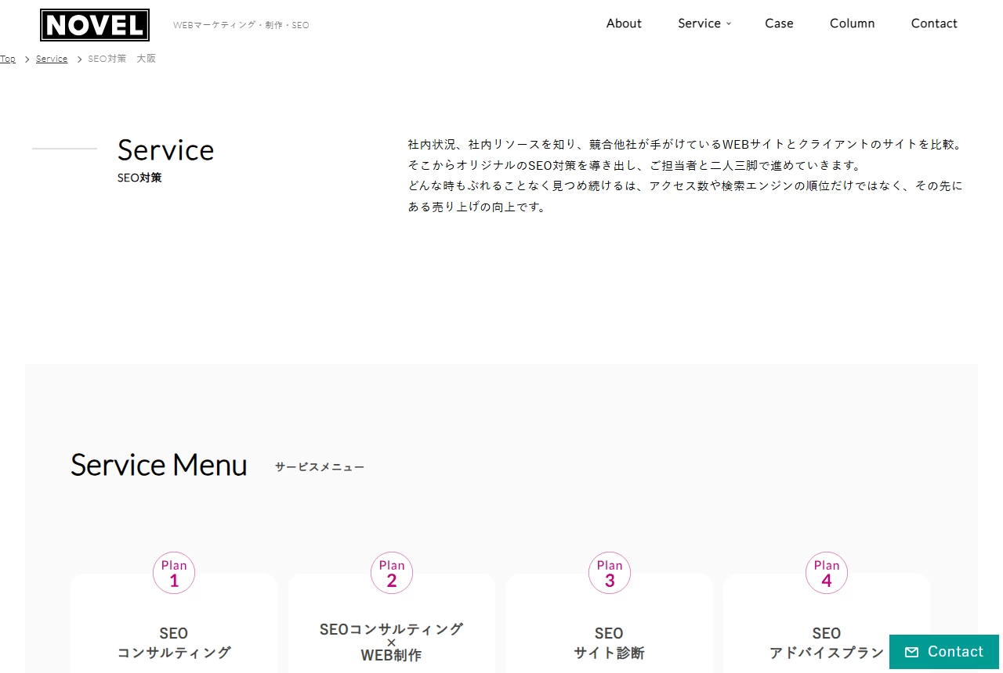This screenshot has height=673, width=1003.
Task: Expand the Service menu chevron
Action: 729,23
